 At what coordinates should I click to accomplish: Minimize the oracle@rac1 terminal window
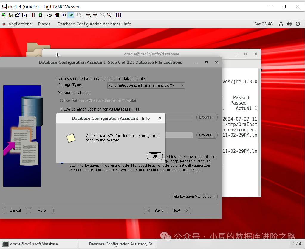pos(236,54)
